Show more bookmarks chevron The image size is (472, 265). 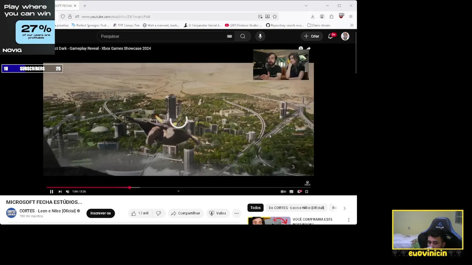[351, 25]
